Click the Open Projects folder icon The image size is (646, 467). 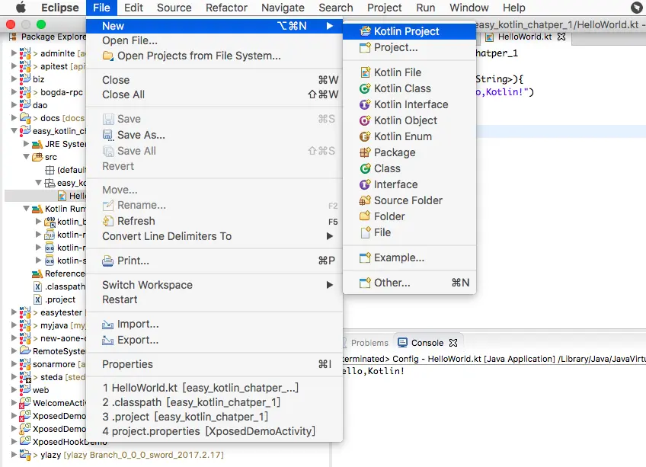[108, 56]
